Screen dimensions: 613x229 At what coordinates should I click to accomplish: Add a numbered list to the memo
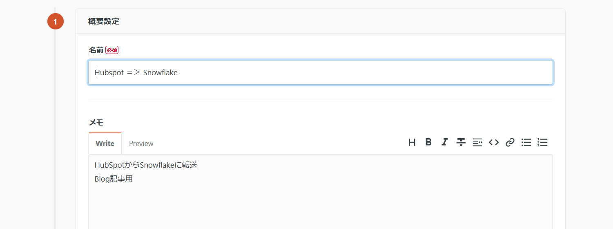tap(543, 142)
